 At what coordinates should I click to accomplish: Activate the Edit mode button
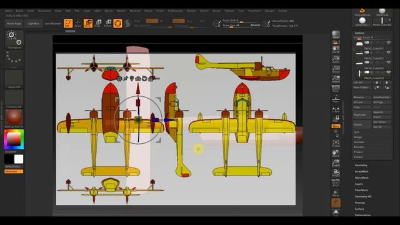pos(68,23)
